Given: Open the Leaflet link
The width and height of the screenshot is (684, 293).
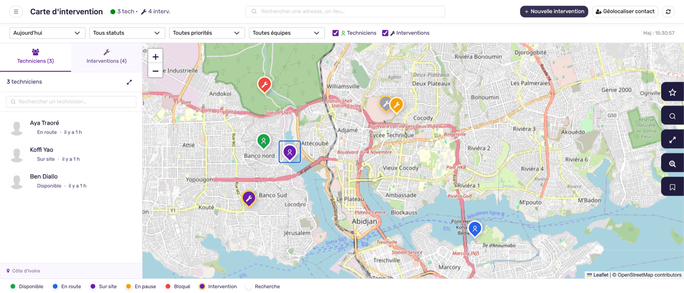Looking at the screenshot, I should pos(598,275).
